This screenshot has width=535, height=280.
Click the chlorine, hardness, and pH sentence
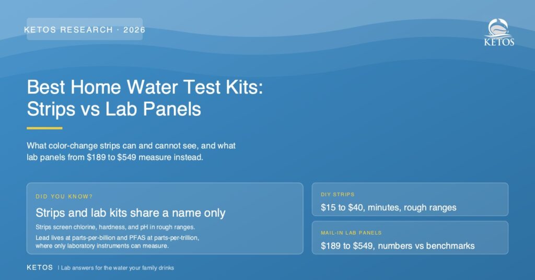tap(115, 227)
